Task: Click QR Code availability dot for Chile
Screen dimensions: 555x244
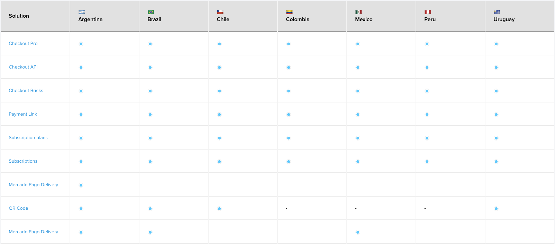Action: (x=219, y=209)
